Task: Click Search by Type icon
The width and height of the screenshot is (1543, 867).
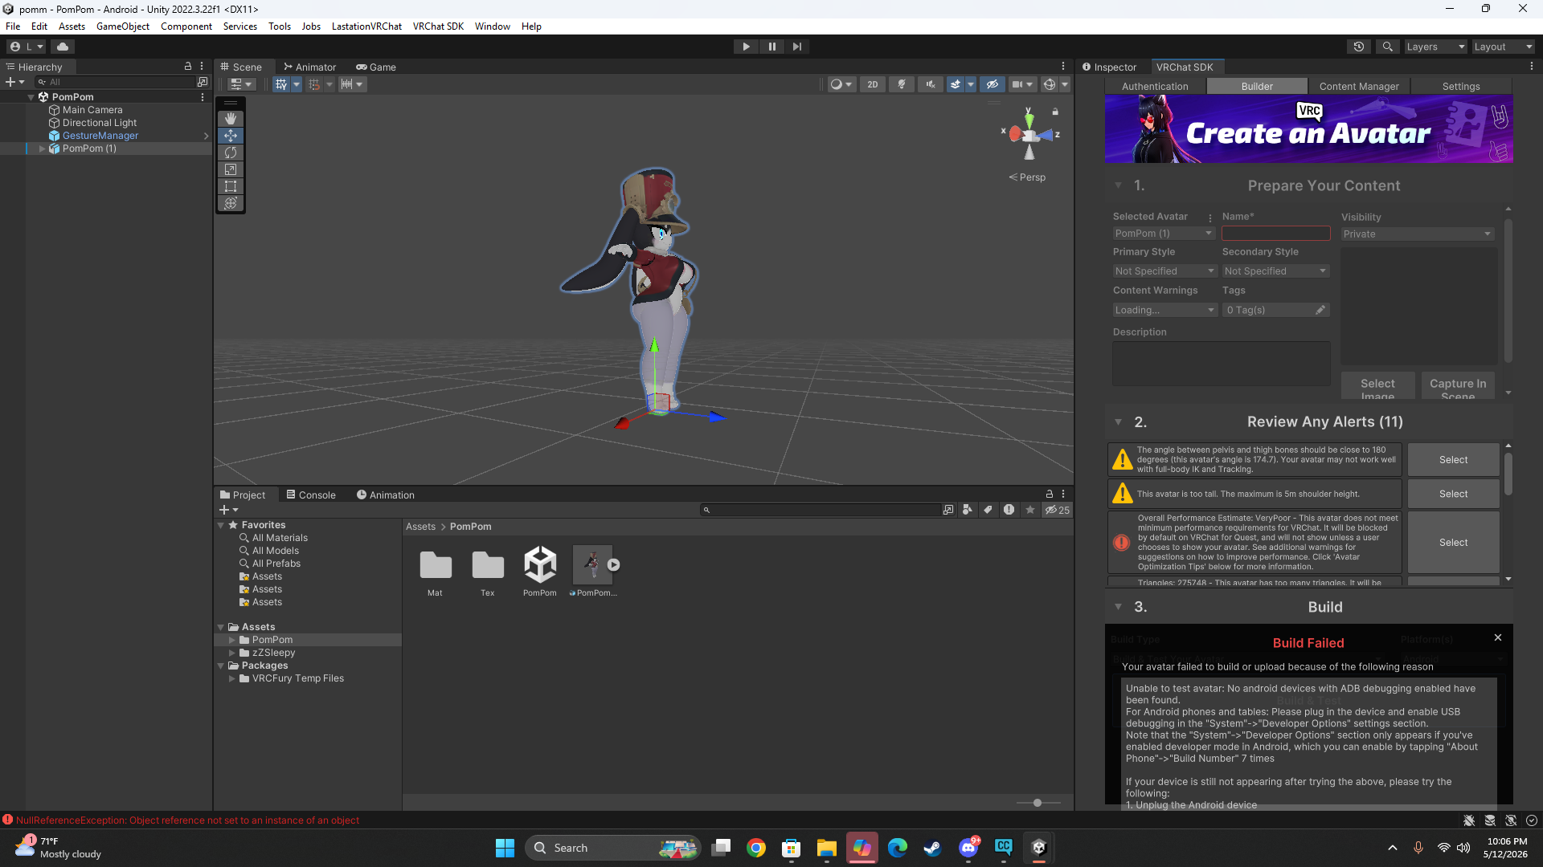Action: [968, 510]
